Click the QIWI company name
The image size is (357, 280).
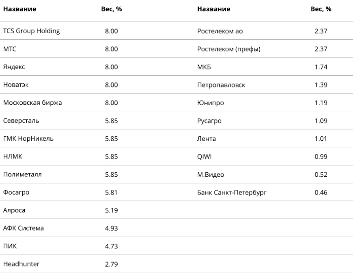[x=203, y=157]
